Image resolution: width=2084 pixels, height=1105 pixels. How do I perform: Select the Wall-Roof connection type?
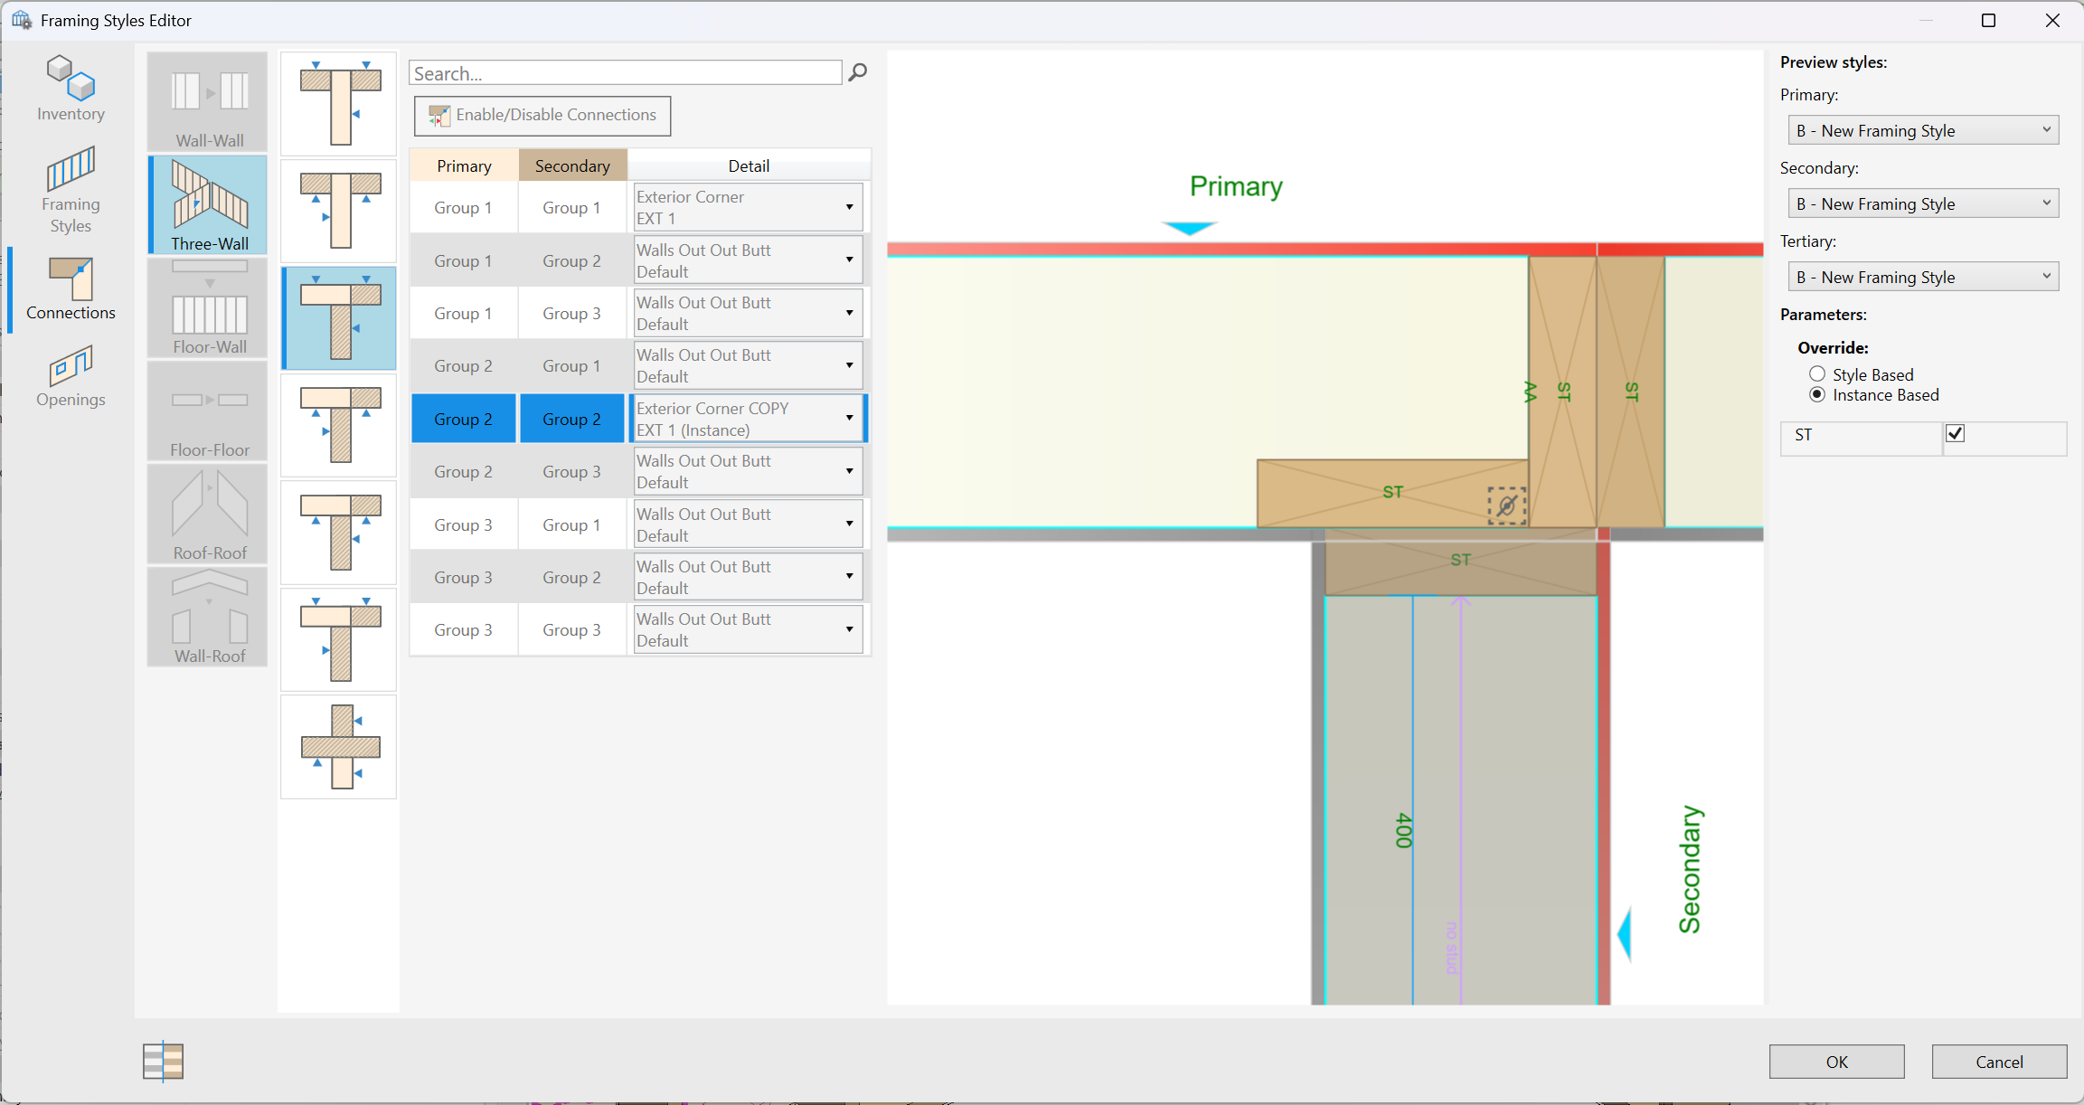tap(208, 617)
